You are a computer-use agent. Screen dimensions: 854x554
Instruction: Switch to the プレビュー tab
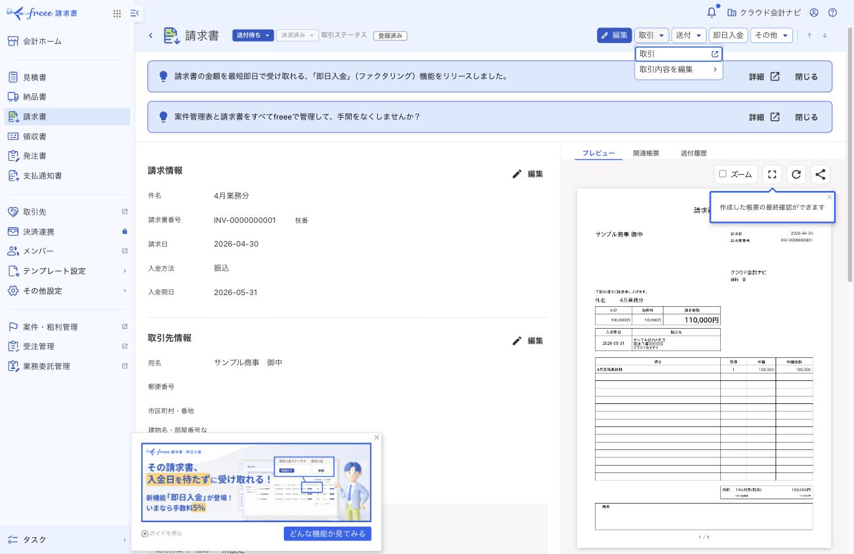tap(598, 153)
